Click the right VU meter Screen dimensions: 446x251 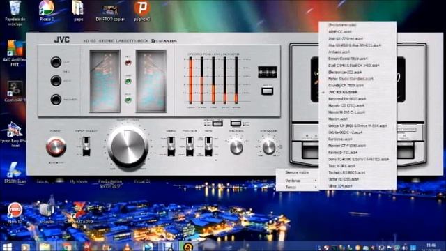(151, 81)
